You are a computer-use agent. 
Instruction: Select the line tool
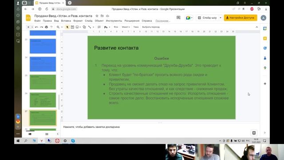point(90,27)
